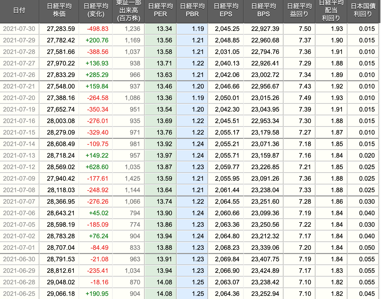
Task: Select the 2021-06-25 date cell
Action: coord(19,294)
